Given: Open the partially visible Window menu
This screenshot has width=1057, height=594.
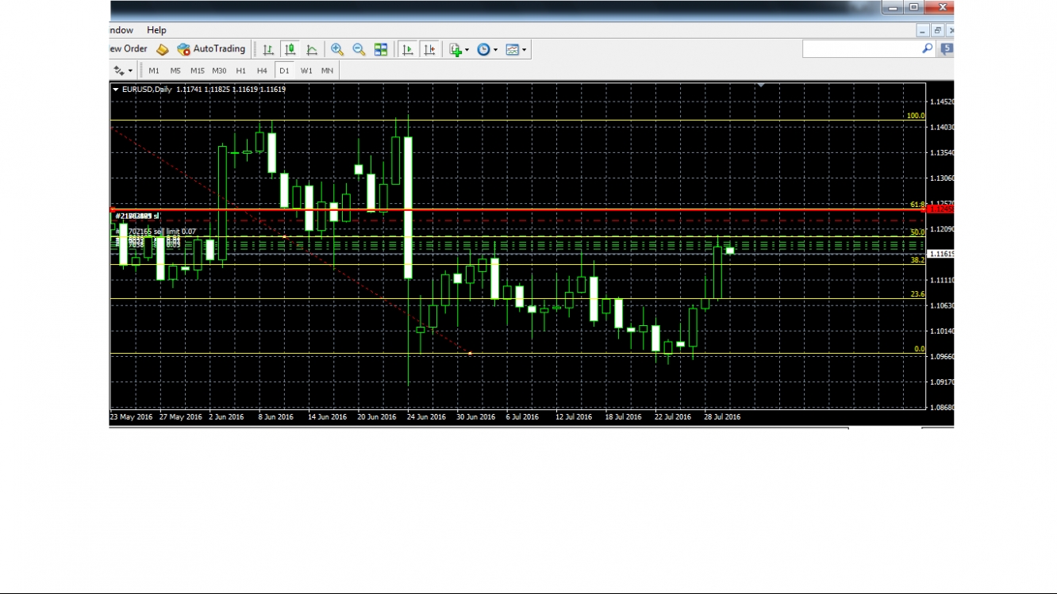Looking at the screenshot, I should pos(121,30).
